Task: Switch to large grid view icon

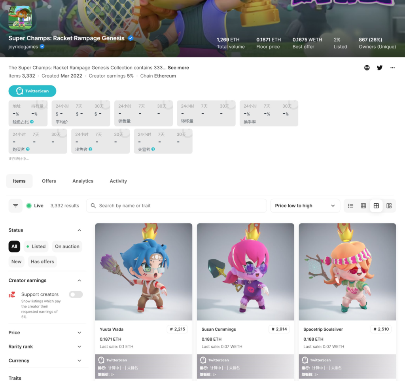Action: 376,206
